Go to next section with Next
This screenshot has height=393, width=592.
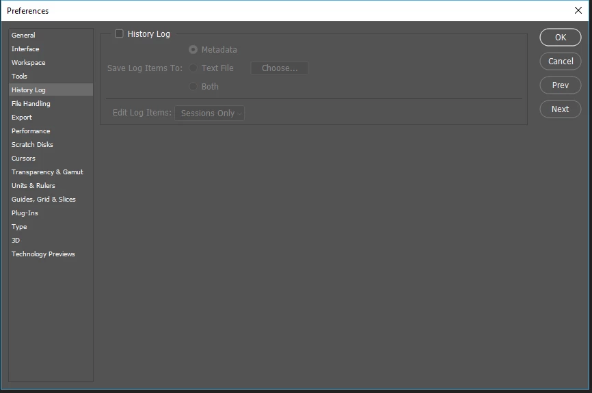[x=561, y=109]
